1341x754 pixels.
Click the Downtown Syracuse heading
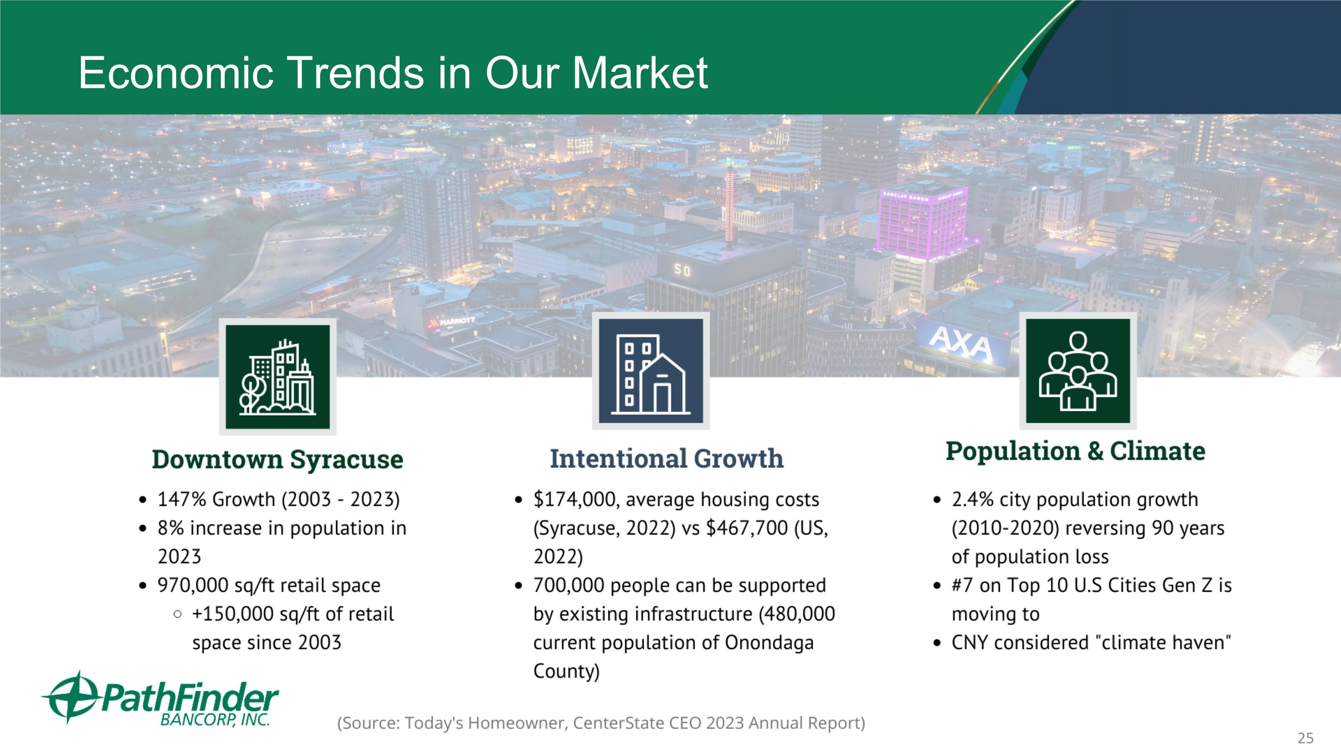point(278,459)
